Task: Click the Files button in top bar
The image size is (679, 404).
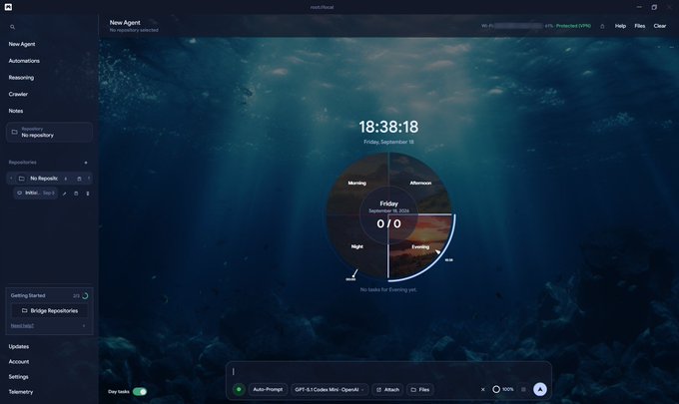Action: [x=640, y=26]
